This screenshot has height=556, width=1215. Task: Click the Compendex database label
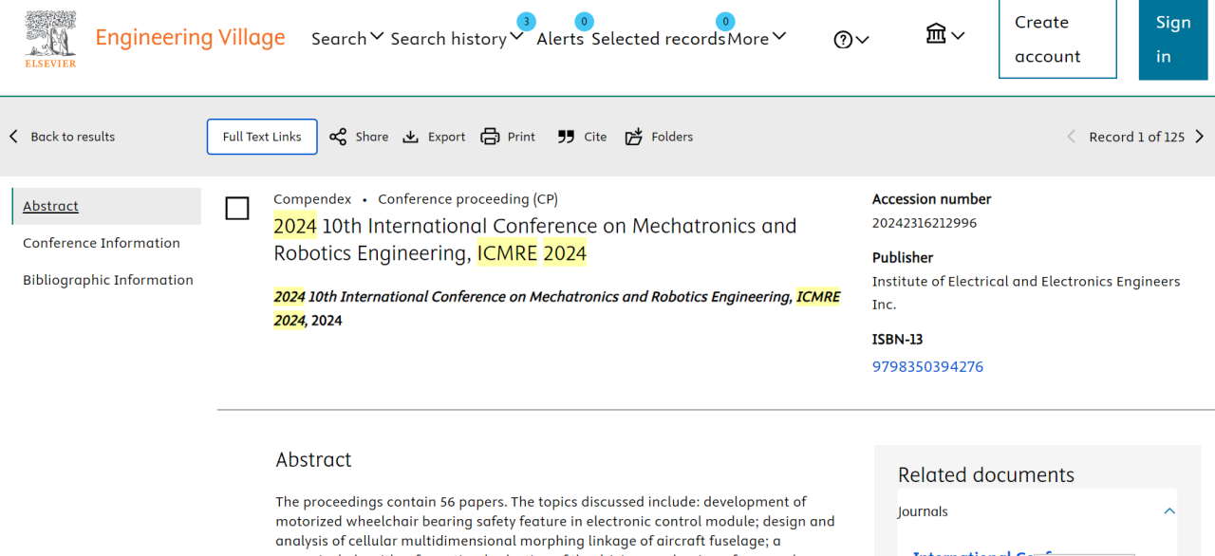click(x=312, y=199)
